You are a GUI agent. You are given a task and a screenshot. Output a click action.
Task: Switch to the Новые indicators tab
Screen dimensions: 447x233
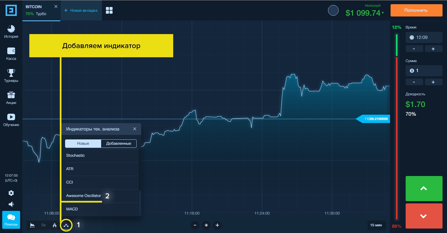pyautogui.click(x=83, y=144)
